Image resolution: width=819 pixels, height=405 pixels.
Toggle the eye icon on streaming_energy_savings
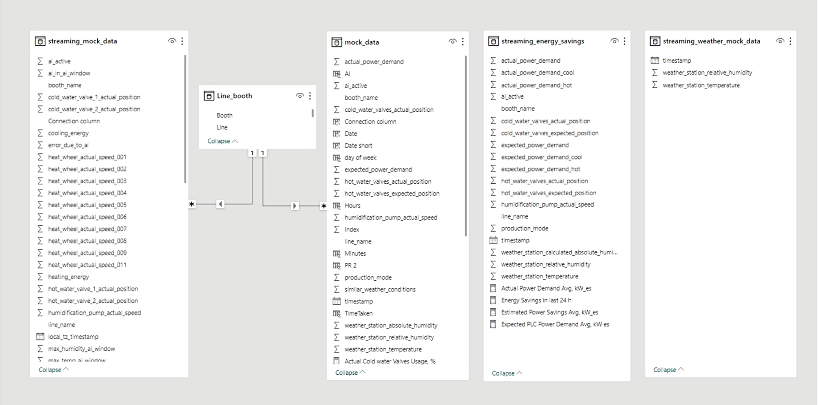[x=614, y=41]
